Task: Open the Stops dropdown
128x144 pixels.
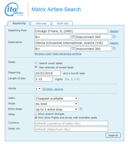Action: 56,104
